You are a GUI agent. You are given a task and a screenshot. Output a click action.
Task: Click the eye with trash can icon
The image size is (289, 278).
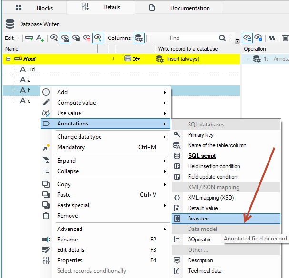87,38
